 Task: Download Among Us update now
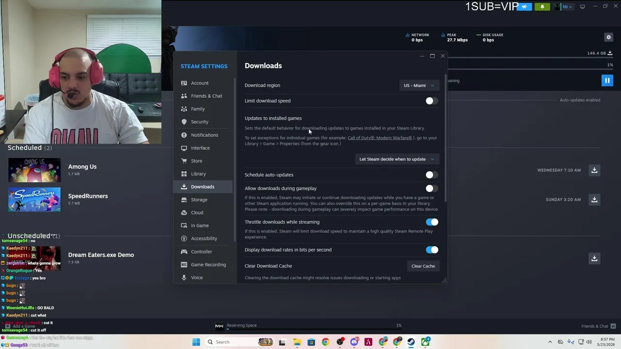(x=594, y=170)
